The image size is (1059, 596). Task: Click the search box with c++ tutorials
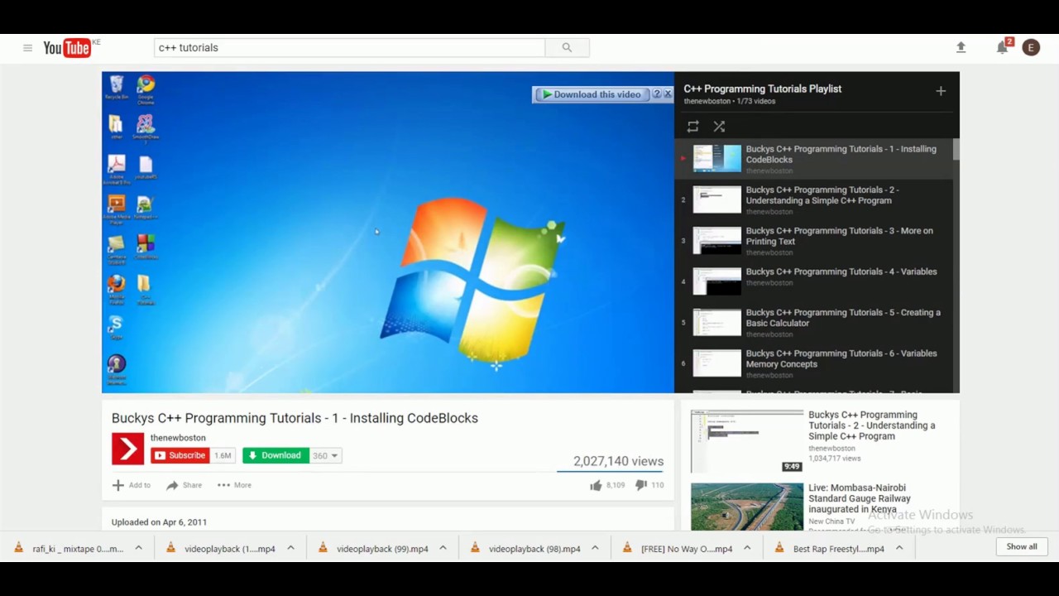tap(350, 48)
